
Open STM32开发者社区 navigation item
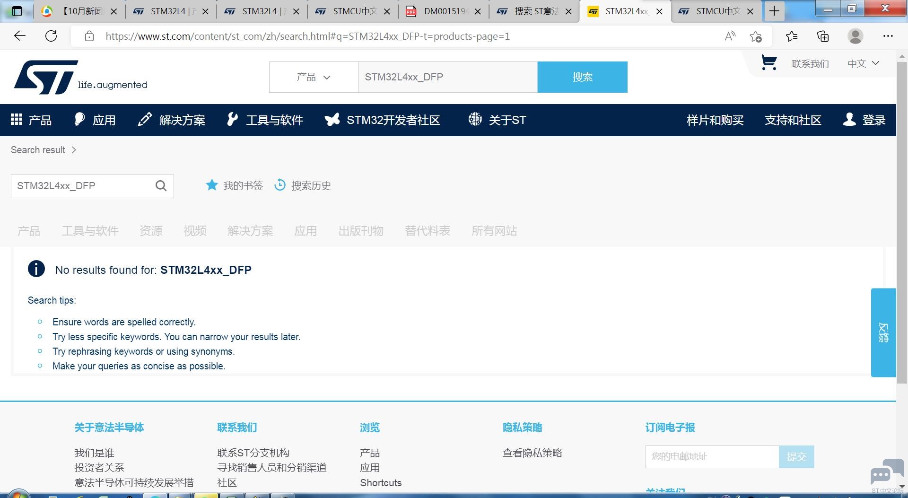pos(383,120)
